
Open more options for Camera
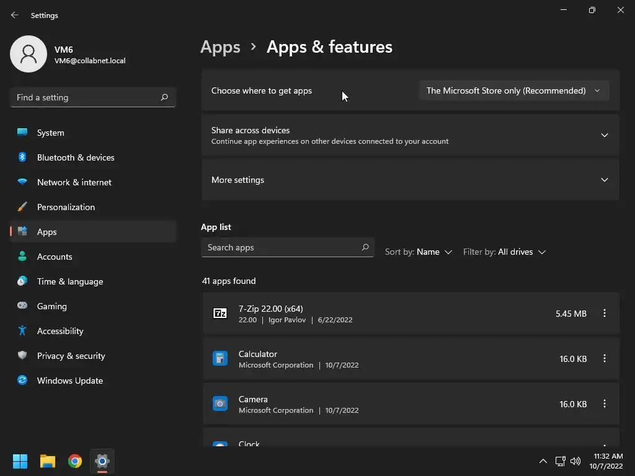pos(605,404)
